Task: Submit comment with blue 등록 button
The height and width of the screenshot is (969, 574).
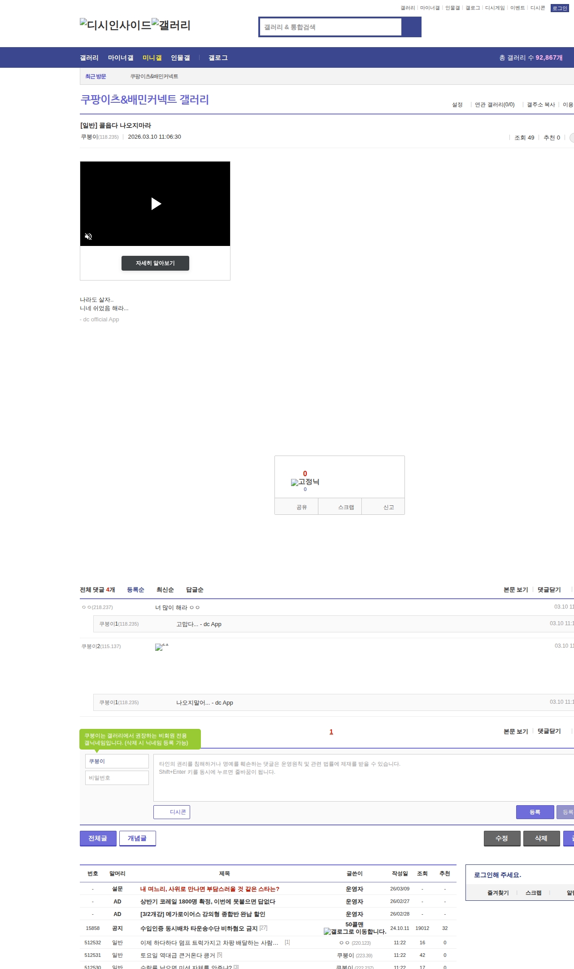Action: [535, 812]
